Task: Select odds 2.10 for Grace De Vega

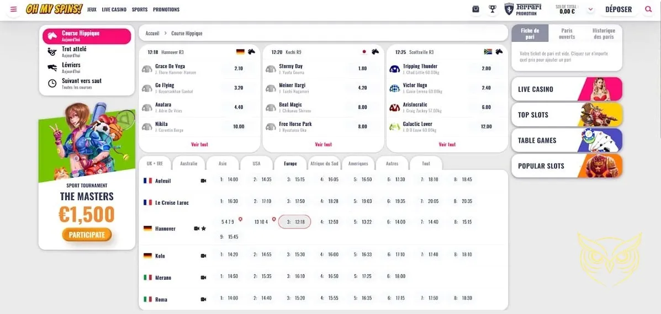Action: click(x=239, y=69)
